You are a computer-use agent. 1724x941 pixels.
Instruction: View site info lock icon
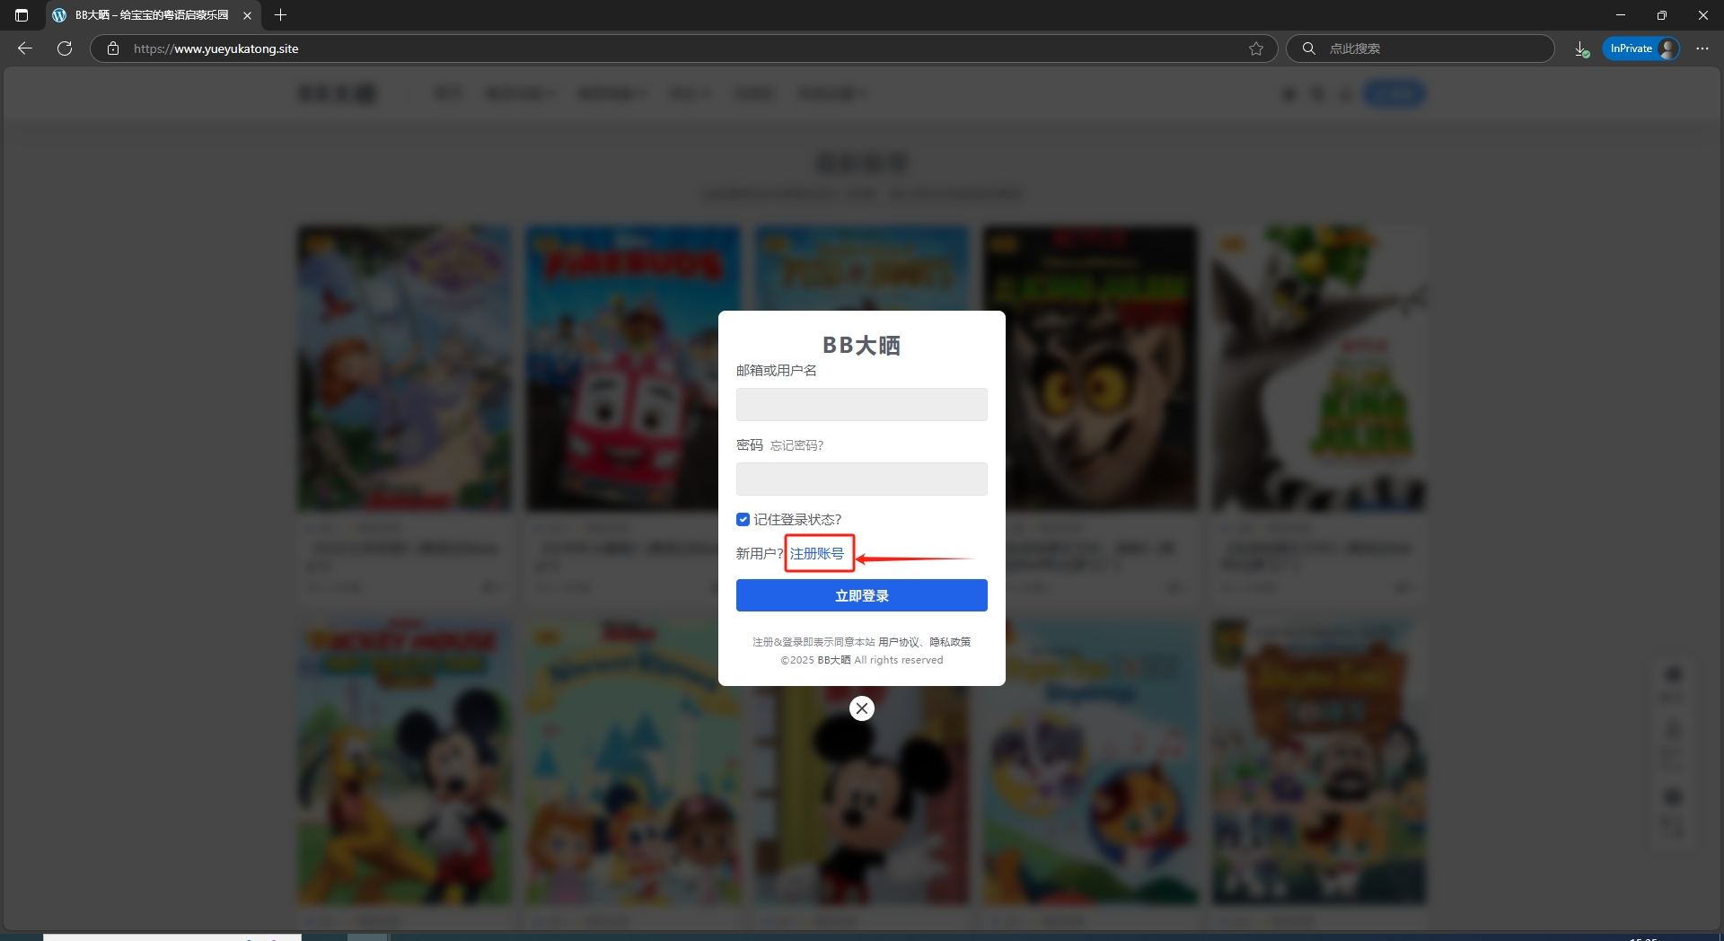[113, 48]
